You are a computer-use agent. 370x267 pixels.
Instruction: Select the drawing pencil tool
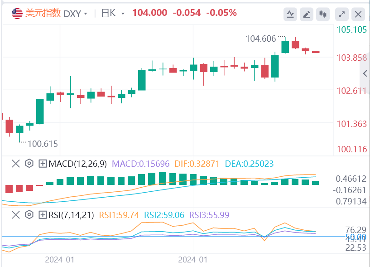click(x=307, y=15)
